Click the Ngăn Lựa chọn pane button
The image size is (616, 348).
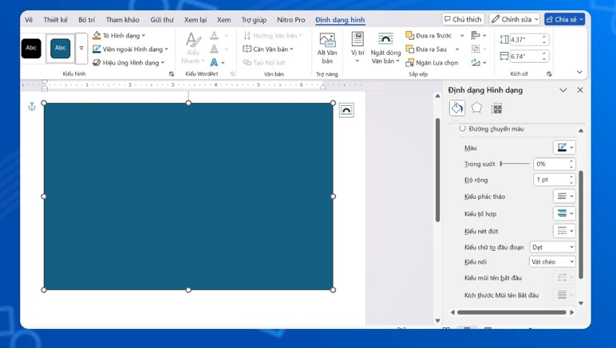(432, 63)
